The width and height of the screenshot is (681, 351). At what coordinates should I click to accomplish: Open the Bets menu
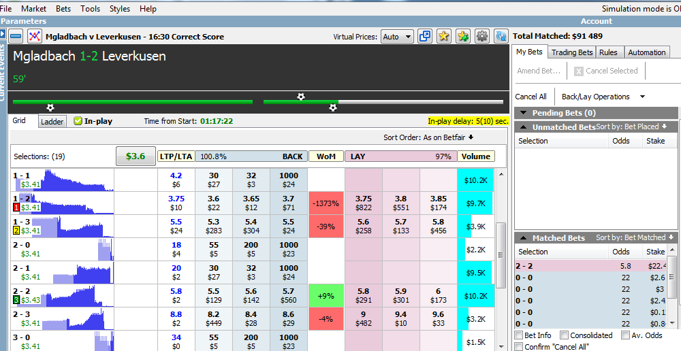pyautogui.click(x=63, y=9)
